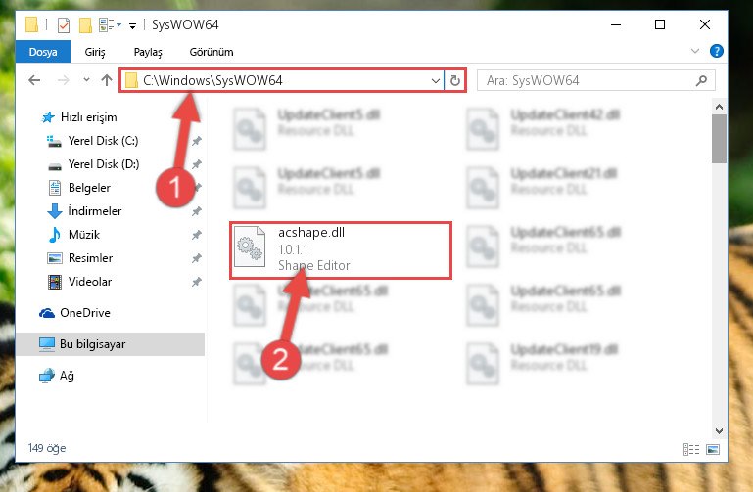
Task: Click the Back navigation arrow
Action: [x=34, y=80]
